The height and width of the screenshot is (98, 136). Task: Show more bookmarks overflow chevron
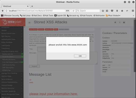[133, 16]
